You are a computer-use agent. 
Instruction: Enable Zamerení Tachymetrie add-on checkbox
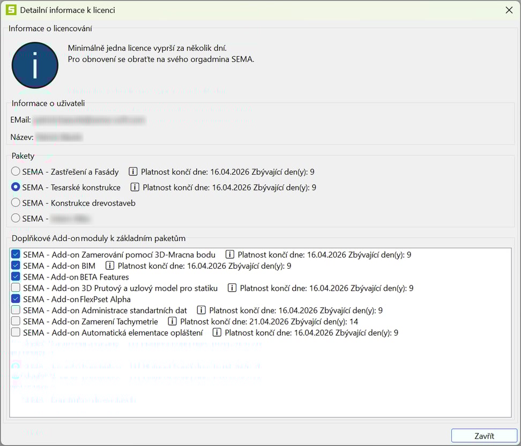(16, 322)
